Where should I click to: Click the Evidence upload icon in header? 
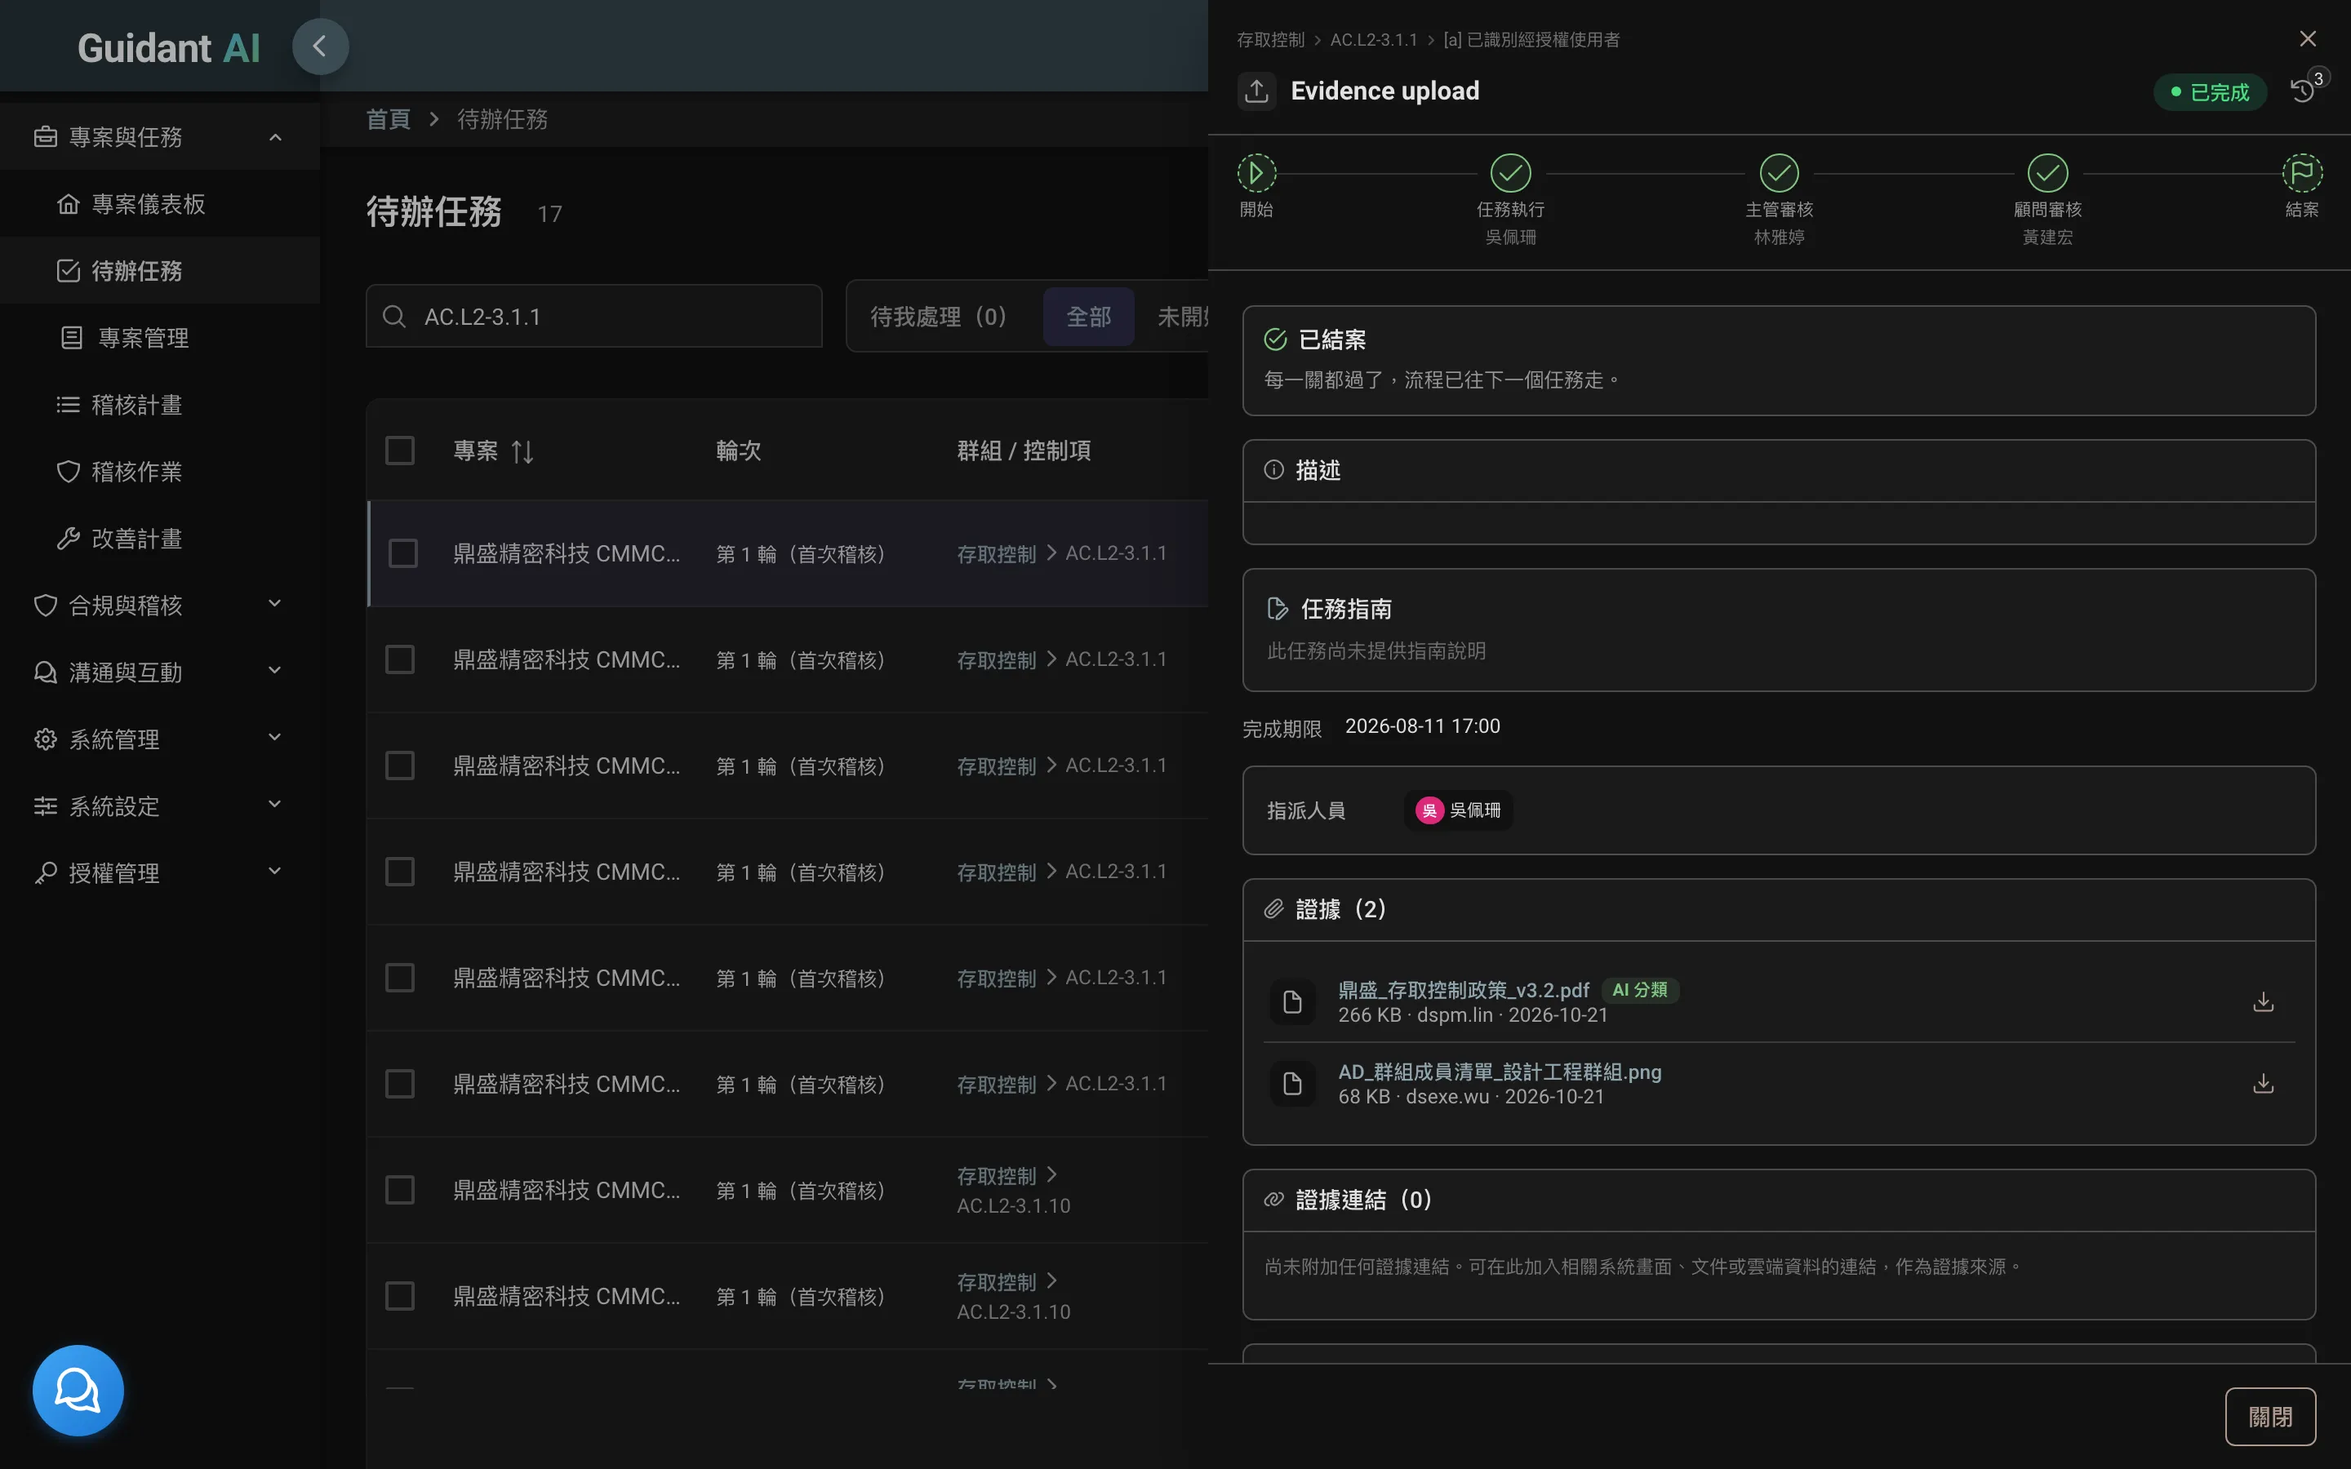pyautogui.click(x=1256, y=91)
